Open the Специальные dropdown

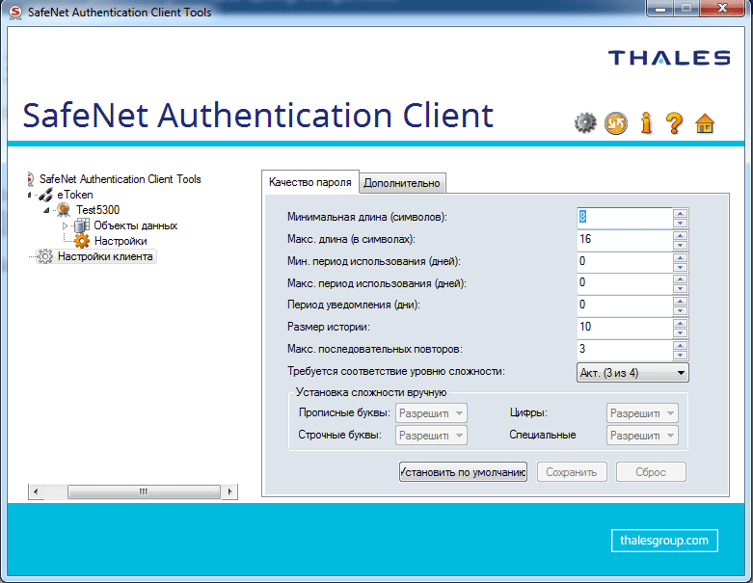642,436
